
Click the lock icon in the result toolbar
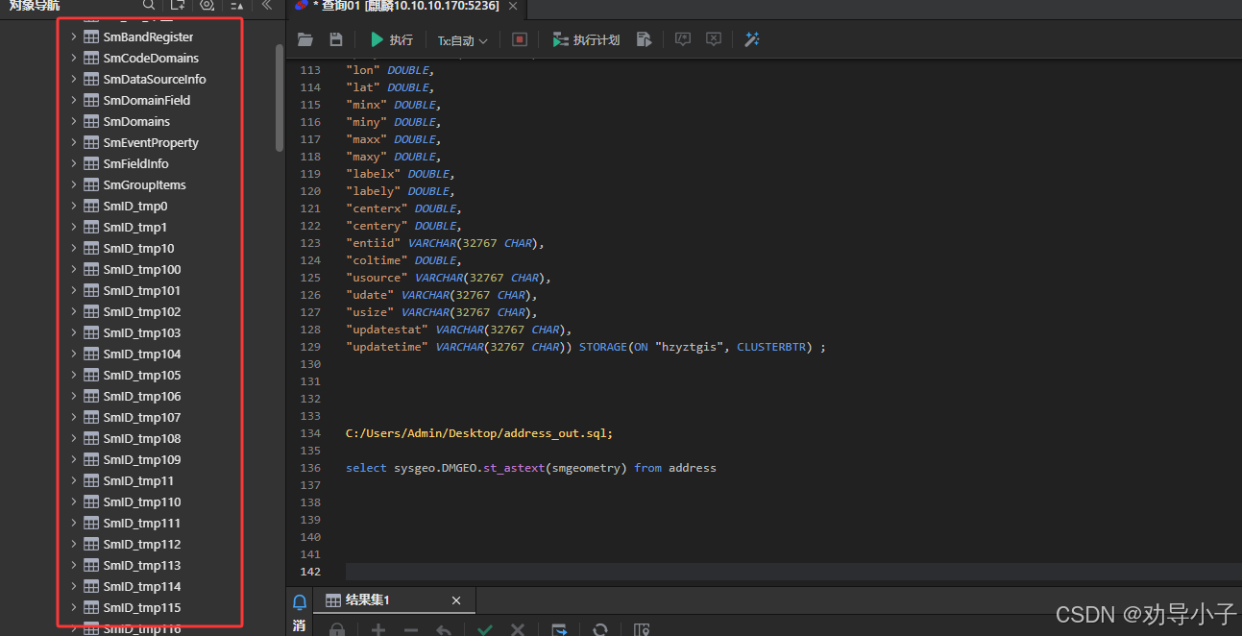point(337,630)
